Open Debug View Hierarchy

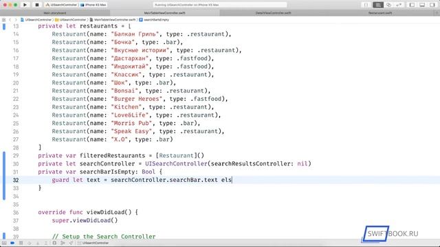click(54, 243)
